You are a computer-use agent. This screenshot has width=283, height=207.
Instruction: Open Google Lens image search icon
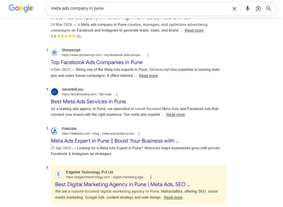(258, 9)
